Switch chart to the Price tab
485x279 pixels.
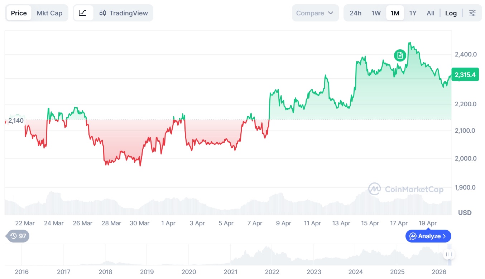click(x=19, y=13)
